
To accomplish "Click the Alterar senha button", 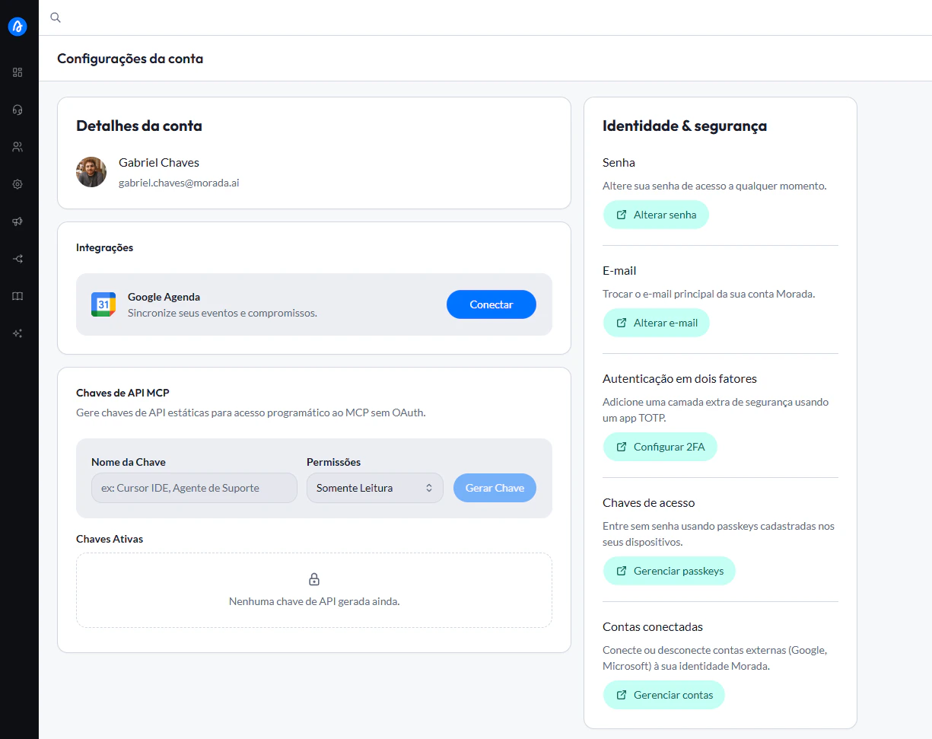I will [656, 215].
